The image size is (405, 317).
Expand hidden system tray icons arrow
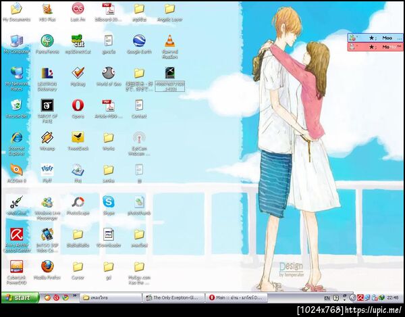(352, 298)
